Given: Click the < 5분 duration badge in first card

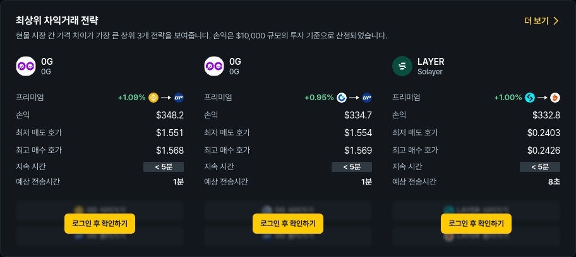Looking at the screenshot, I should click(164, 167).
